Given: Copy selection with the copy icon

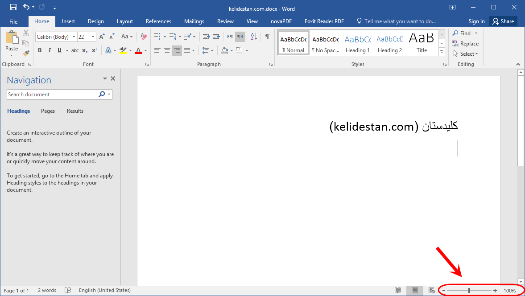Looking at the screenshot, I should click(26, 43).
